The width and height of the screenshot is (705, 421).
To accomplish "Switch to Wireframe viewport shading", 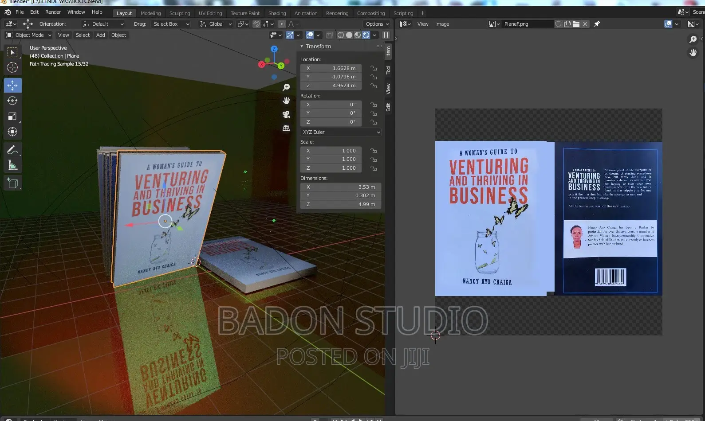I will click(x=341, y=35).
